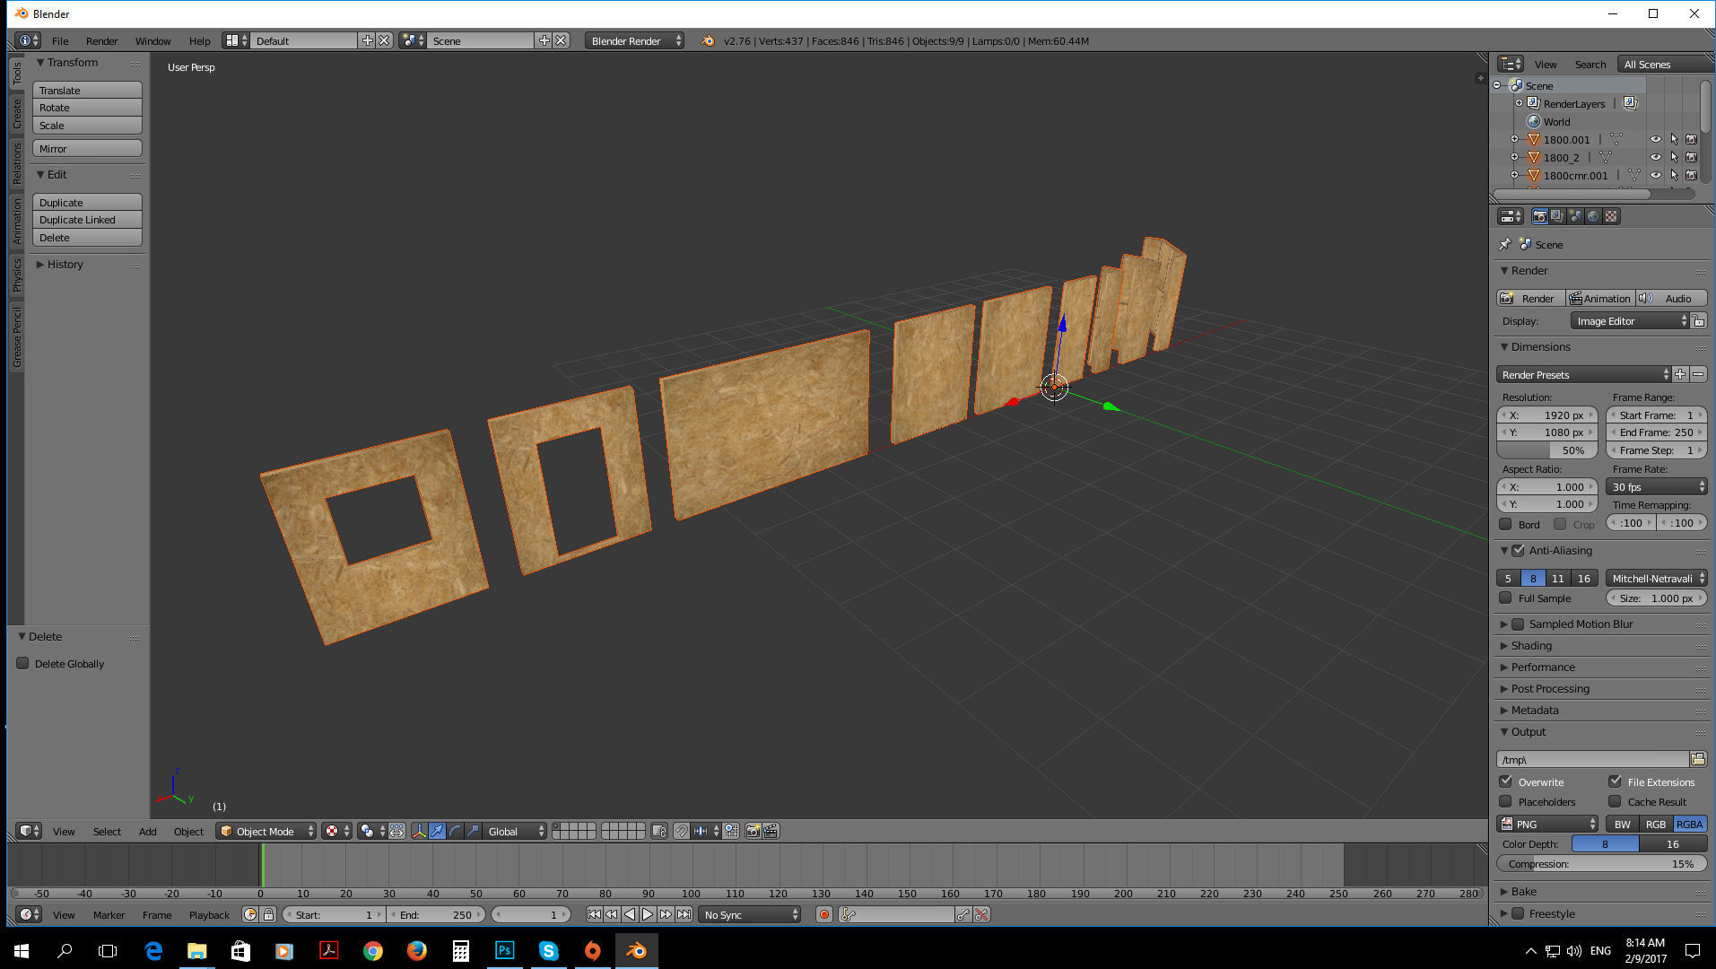Select the translate manipulator arrow icon

[437, 832]
